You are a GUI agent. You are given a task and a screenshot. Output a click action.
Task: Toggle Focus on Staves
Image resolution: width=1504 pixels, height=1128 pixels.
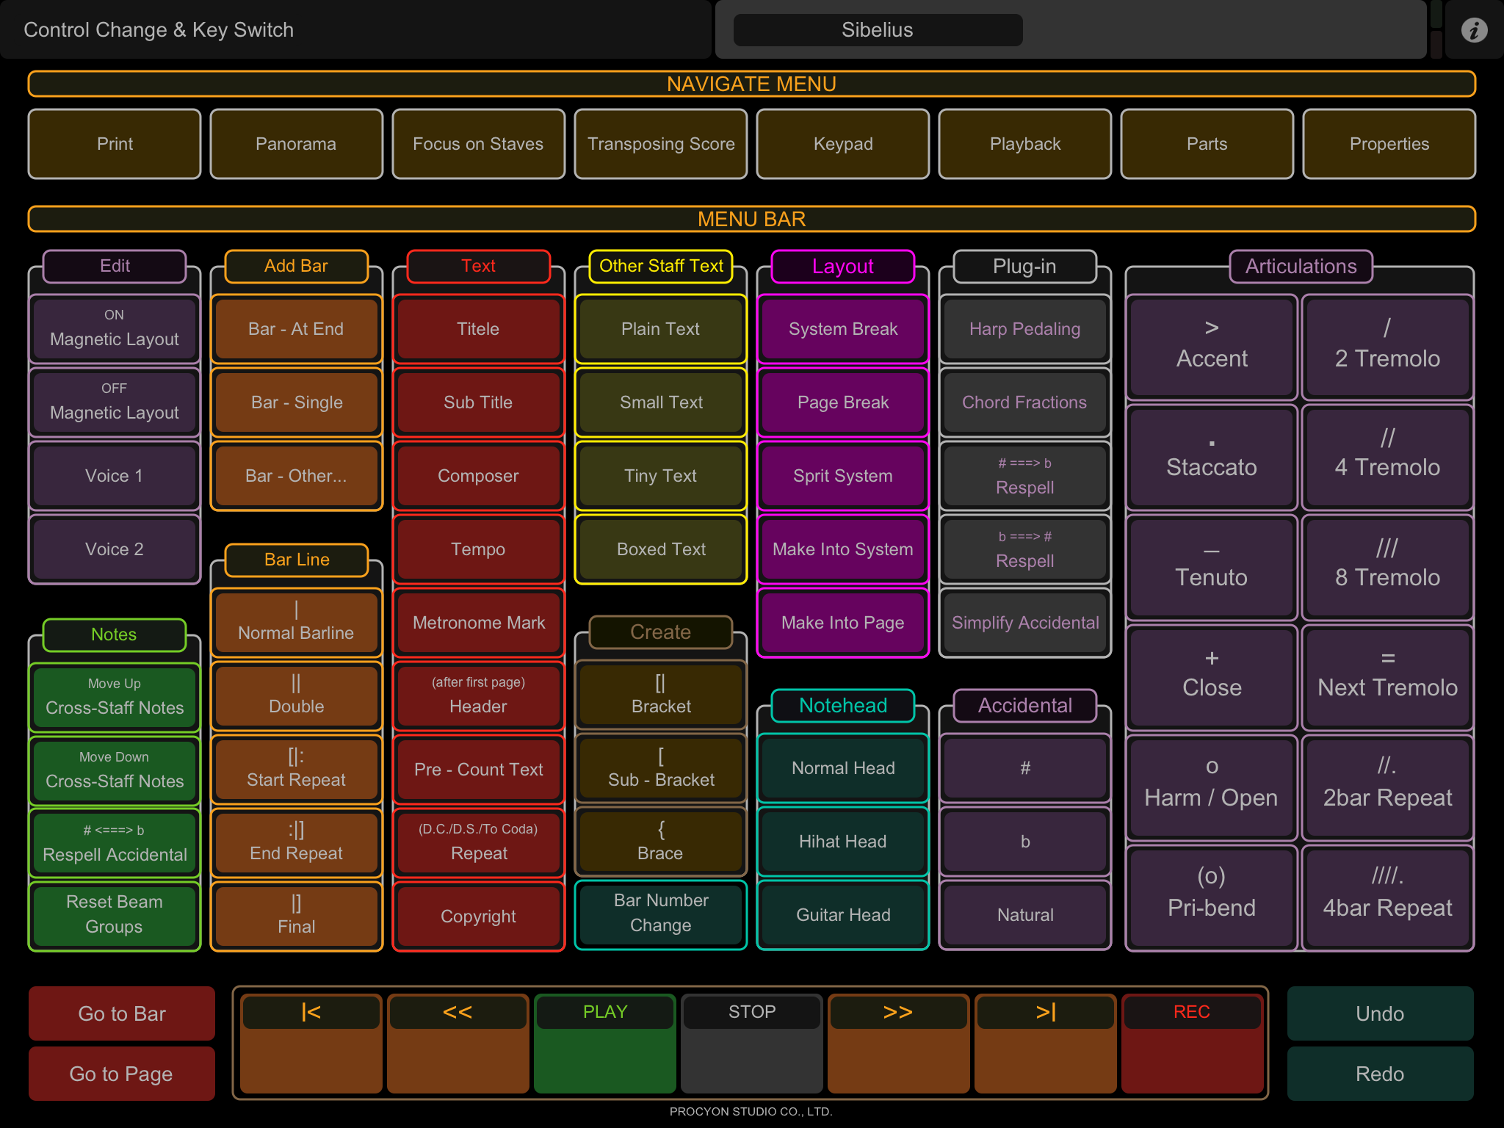coord(478,144)
